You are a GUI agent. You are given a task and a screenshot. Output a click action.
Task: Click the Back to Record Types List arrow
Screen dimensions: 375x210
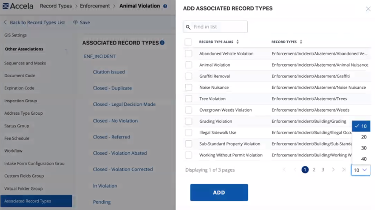5,22
